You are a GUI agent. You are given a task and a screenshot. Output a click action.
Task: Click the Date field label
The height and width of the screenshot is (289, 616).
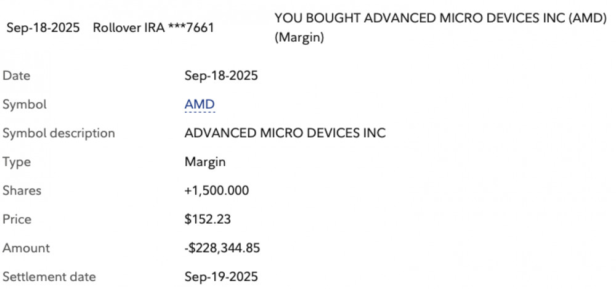coord(17,76)
